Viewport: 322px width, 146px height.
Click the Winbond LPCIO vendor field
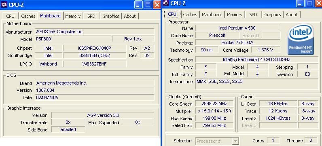coord(49,64)
